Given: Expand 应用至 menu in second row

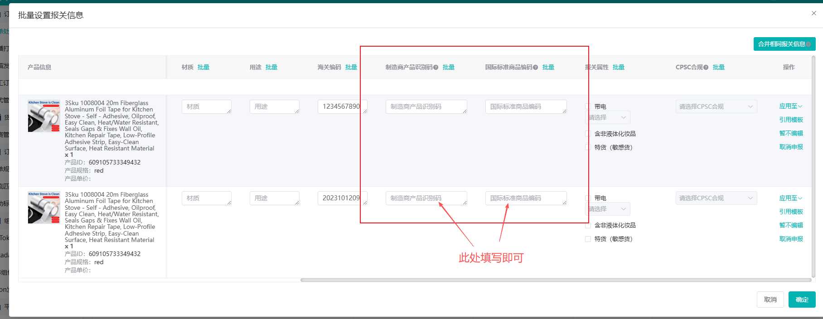Looking at the screenshot, I should 791,198.
